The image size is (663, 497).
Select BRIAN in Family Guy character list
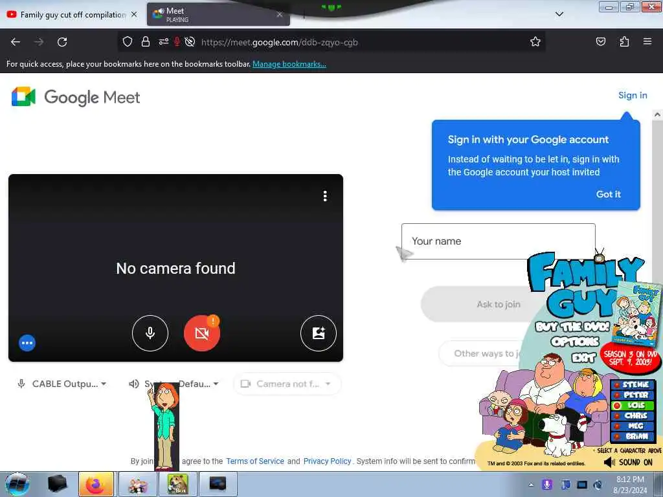[633, 436]
